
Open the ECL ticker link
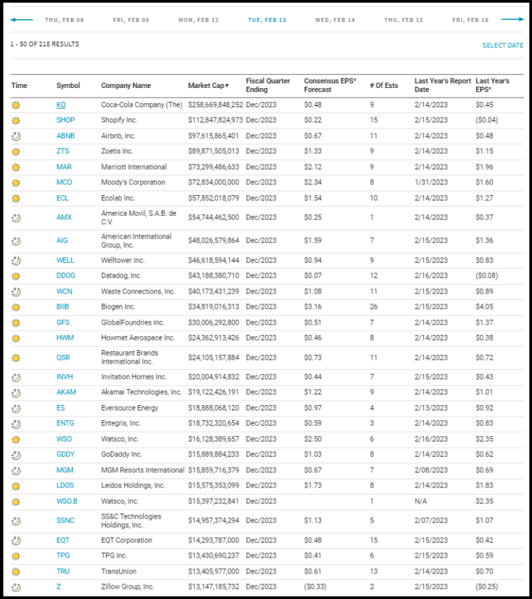[63, 198]
